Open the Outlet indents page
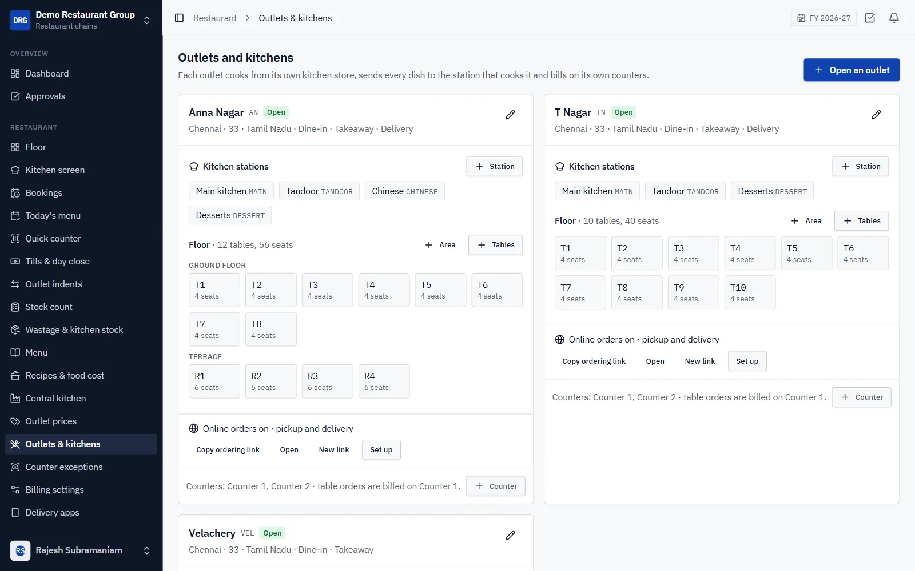 pyautogui.click(x=81, y=284)
